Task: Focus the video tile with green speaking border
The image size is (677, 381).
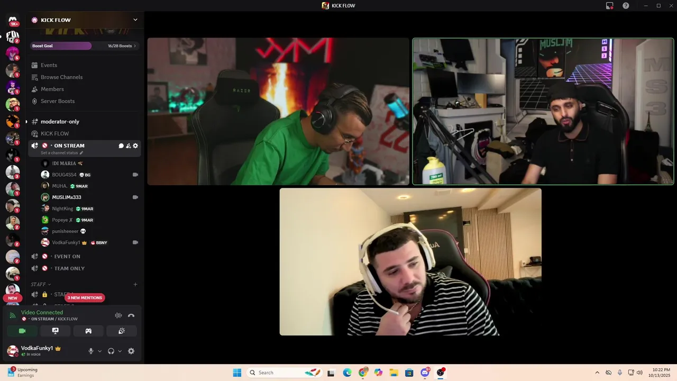Action: [x=543, y=112]
